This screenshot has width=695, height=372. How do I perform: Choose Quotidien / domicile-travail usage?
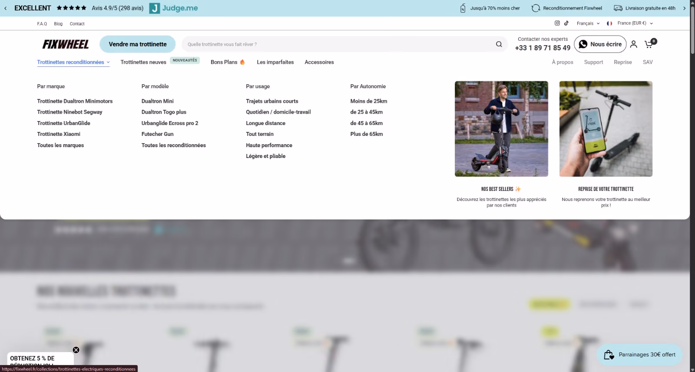click(278, 112)
